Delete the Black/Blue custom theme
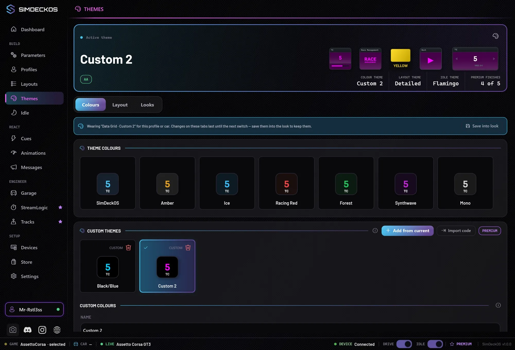The image size is (515, 350). pyautogui.click(x=128, y=247)
